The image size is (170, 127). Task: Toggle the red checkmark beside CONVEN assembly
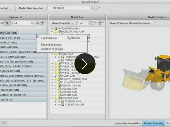pos(59,60)
